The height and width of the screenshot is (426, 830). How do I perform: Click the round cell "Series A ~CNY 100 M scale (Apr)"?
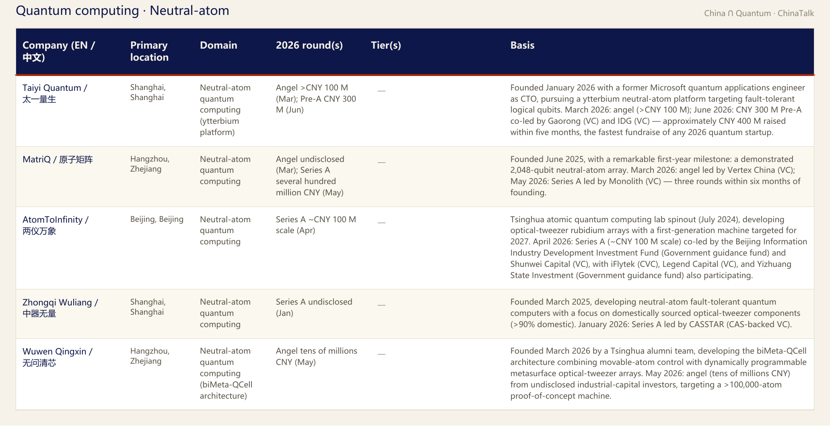click(316, 225)
